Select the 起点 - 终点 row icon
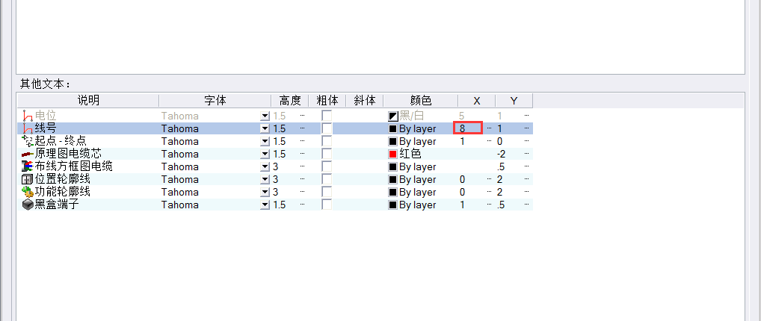The image size is (761, 321). point(28,141)
